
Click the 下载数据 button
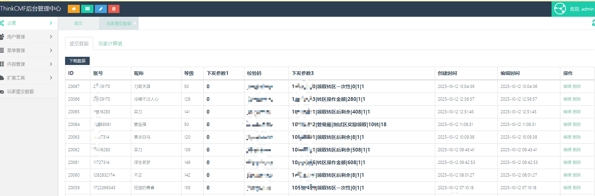point(77,61)
